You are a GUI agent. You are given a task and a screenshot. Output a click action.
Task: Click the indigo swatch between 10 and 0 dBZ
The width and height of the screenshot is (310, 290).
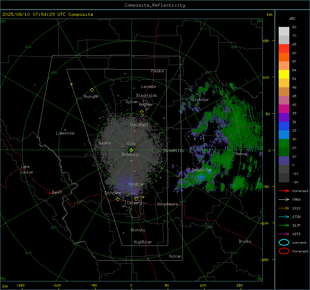tap(284, 161)
